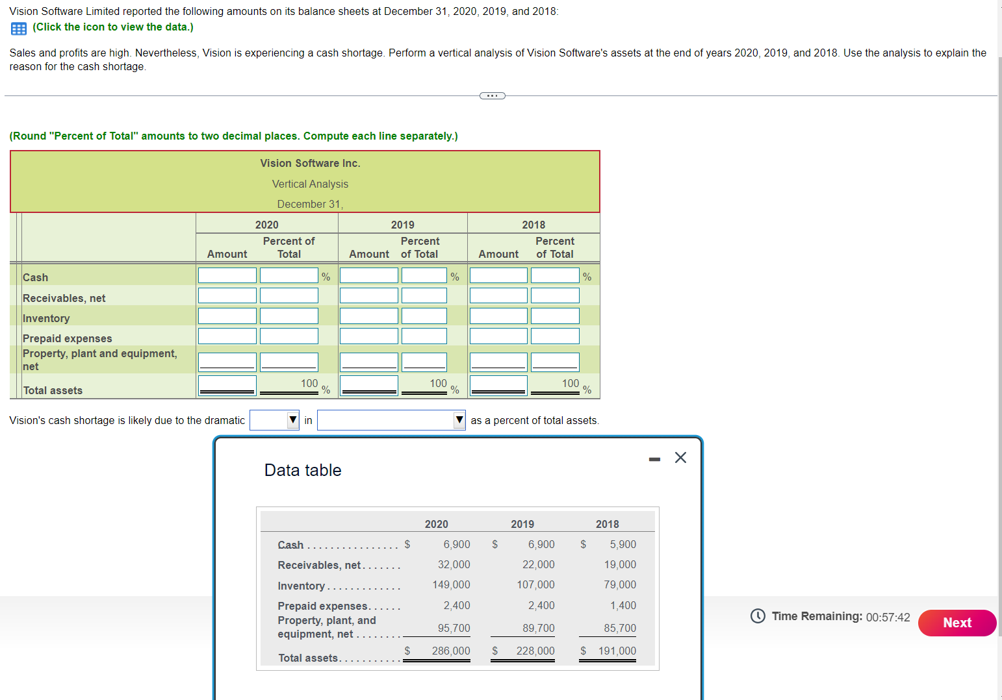The image size is (1002, 700).
Task: Select the Property, plant and equipment 2019 Percent field
Action: [x=424, y=362]
